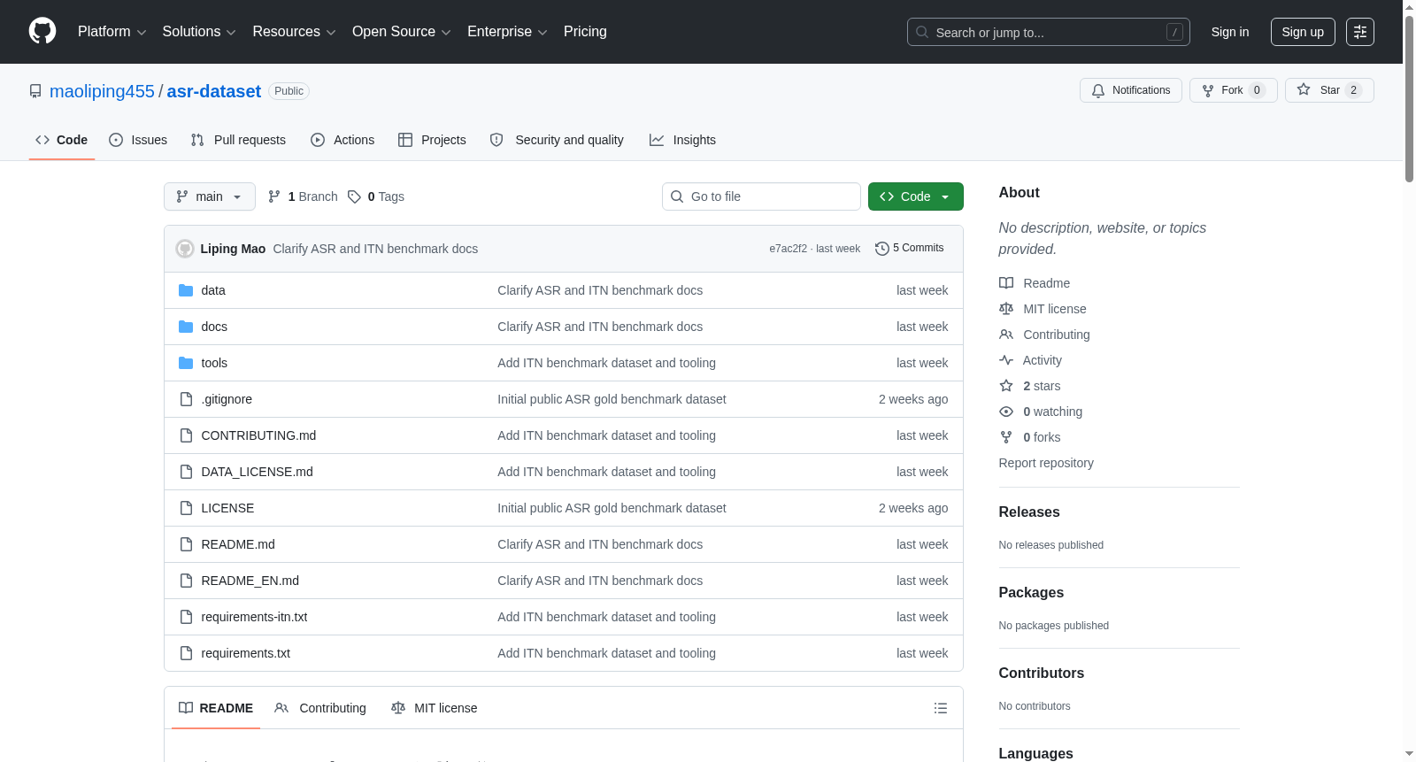Open asr-dataset repository link
1416x762 pixels.
point(214,91)
